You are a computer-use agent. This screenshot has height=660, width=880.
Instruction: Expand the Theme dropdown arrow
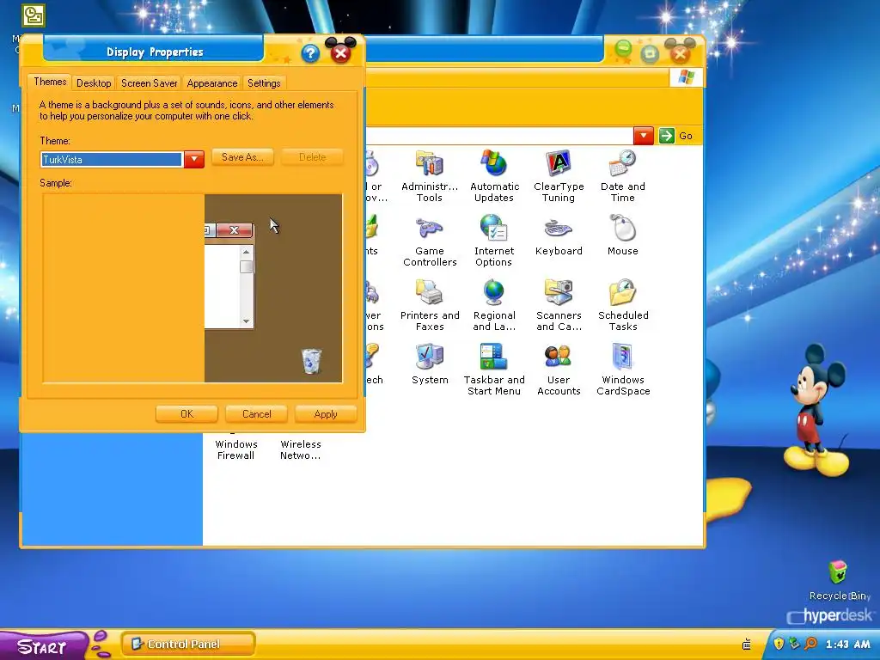(x=194, y=159)
